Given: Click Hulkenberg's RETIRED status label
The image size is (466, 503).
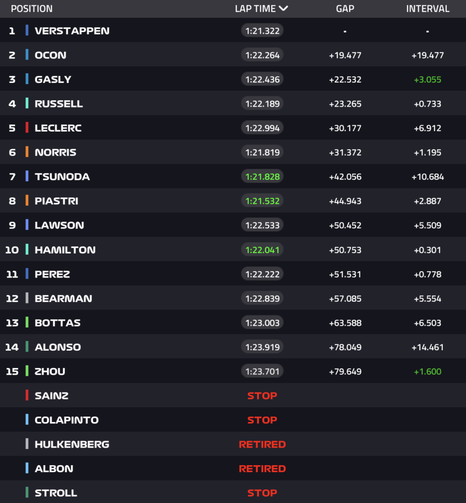Looking at the screenshot, I should click(262, 445).
